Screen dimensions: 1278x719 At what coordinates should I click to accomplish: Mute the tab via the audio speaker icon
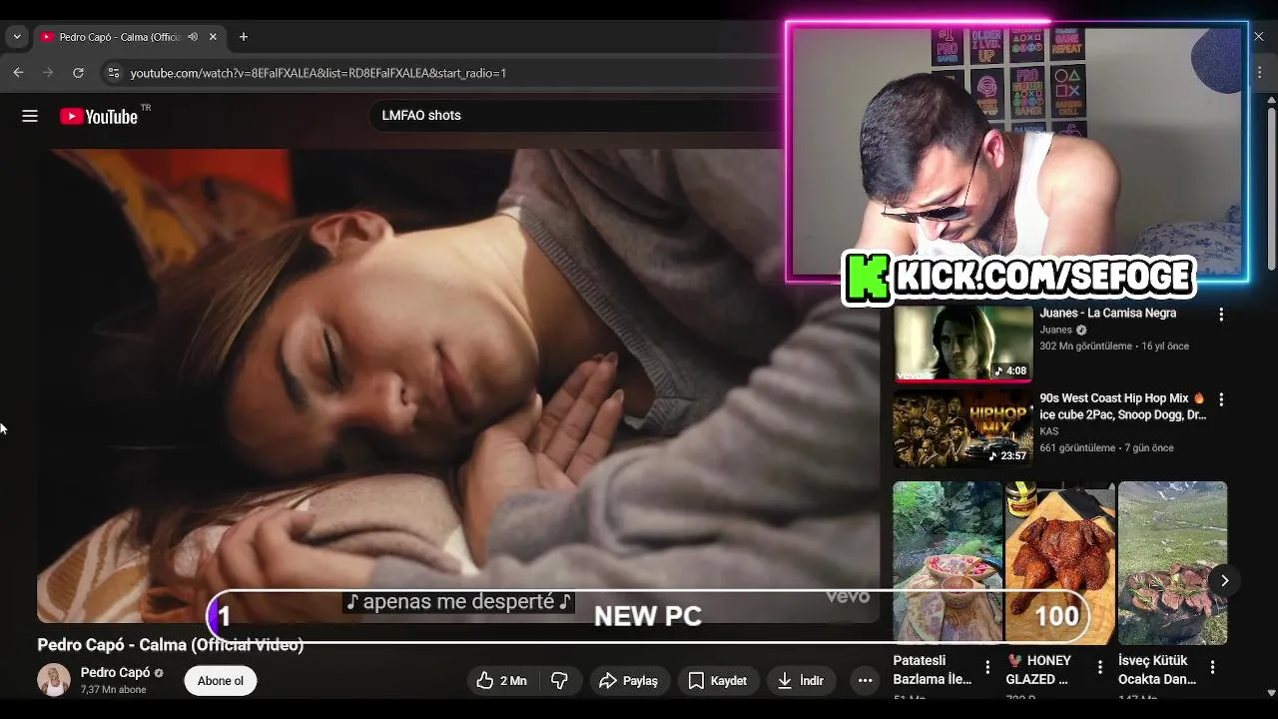tap(192, 37)
